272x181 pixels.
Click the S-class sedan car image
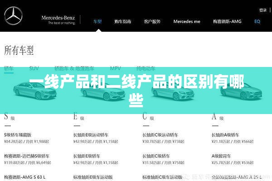click(x=35, y=91)
